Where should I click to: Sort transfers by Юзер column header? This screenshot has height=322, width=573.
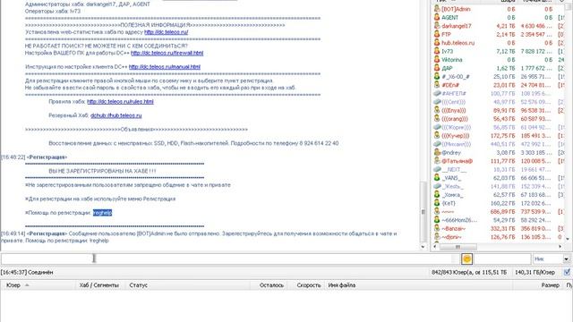(38, 285)
